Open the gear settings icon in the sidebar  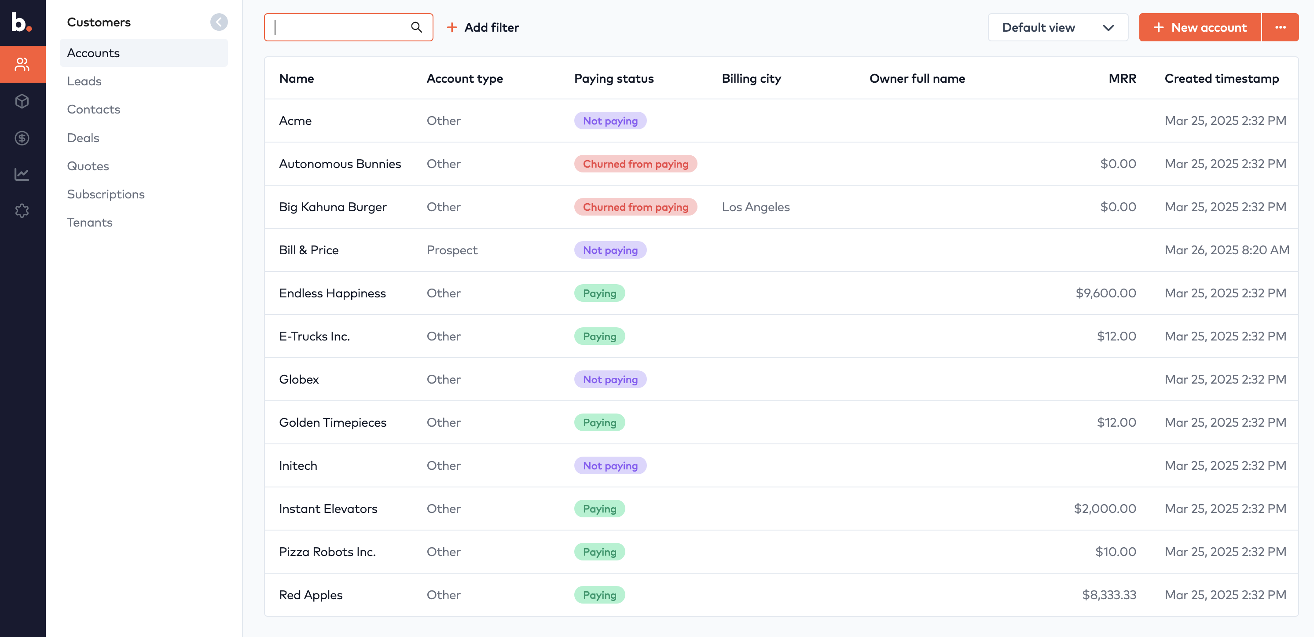(22, 211)
